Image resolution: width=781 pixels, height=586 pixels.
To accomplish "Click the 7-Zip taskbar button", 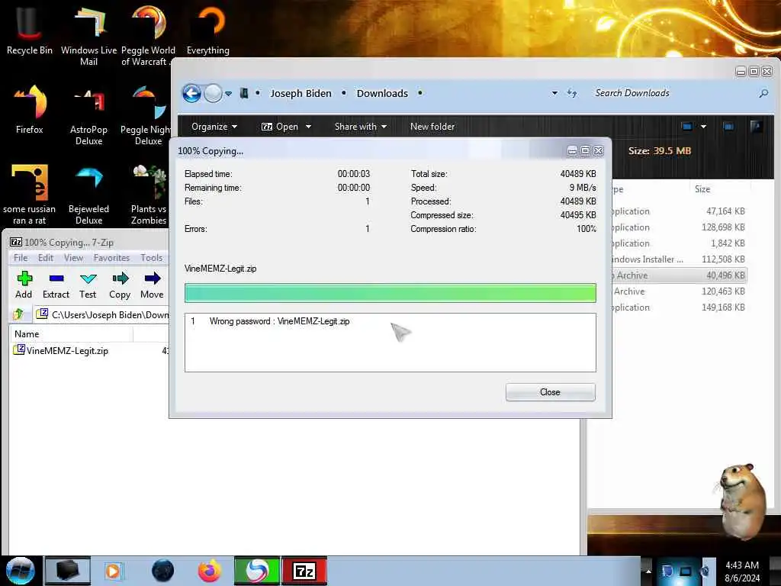I will [304, 571].
